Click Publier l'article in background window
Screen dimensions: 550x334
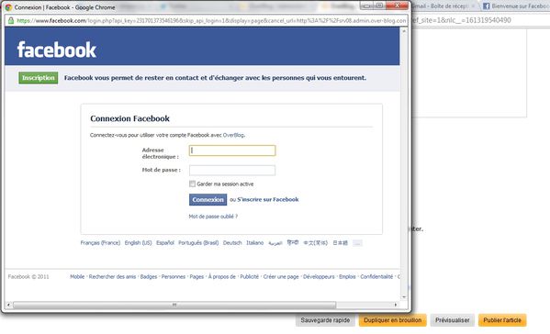click(x=502, y=320)
